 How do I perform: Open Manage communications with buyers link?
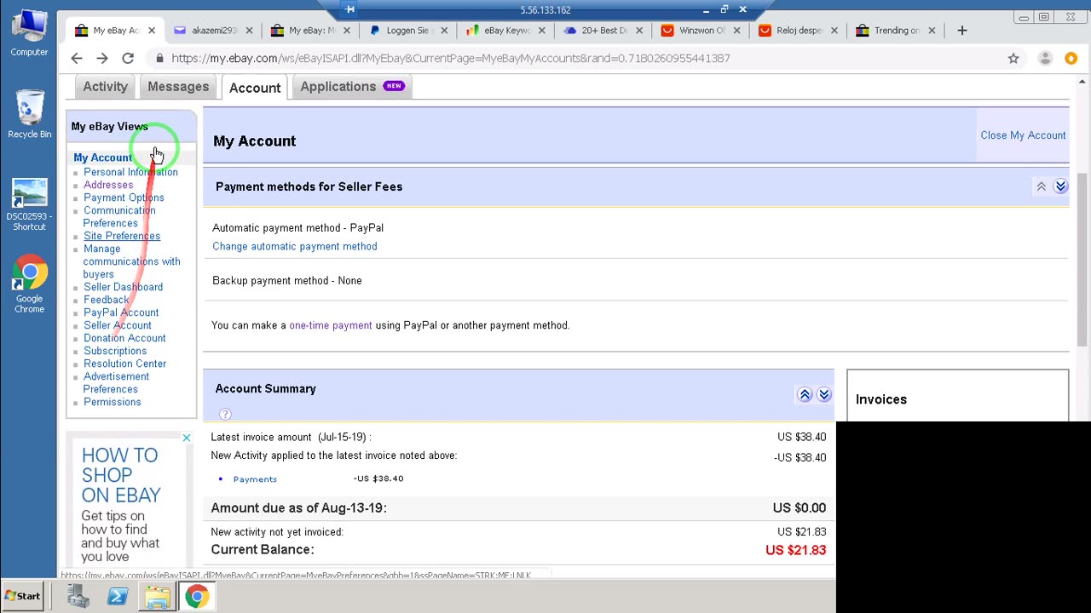(x=131, y=261)
